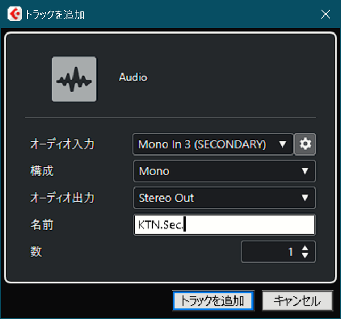Click the 数 label
Screen dimensions: 341x319
[x=36, y=251]
